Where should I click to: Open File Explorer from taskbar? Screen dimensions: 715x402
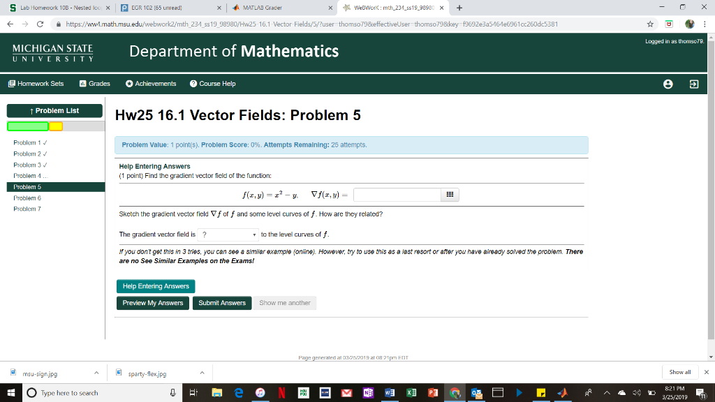pos(216,392)
